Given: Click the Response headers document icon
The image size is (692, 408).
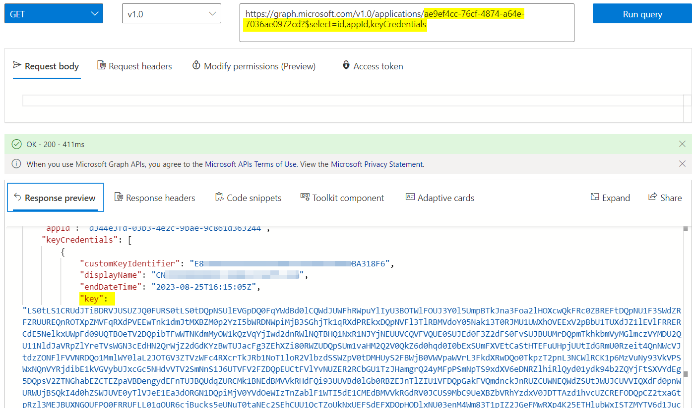Looking at the screenshot, I should point(119,197).
